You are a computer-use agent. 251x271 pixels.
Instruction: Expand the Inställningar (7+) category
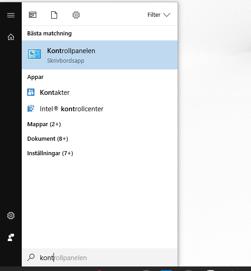point(50,153)
